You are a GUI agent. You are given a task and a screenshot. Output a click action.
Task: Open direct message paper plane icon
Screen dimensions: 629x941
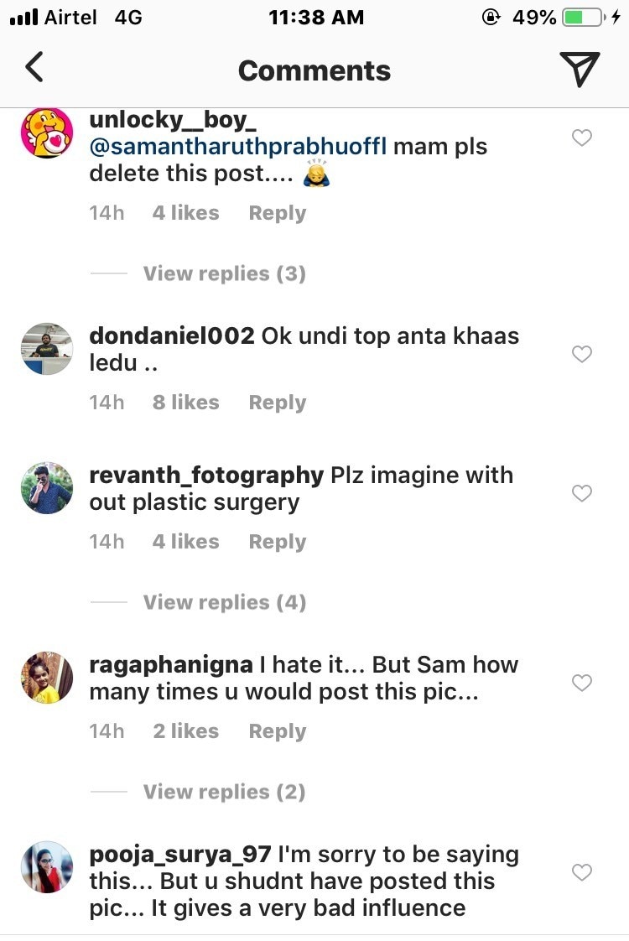pos(579,70)
